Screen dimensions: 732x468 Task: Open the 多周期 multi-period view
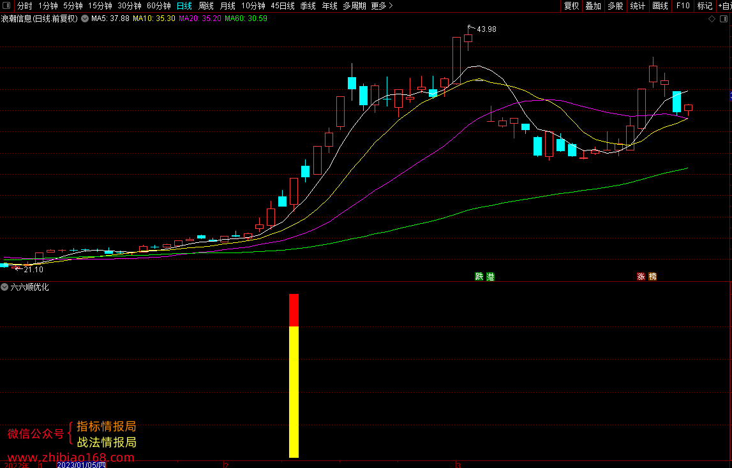[x=354, y=6]
